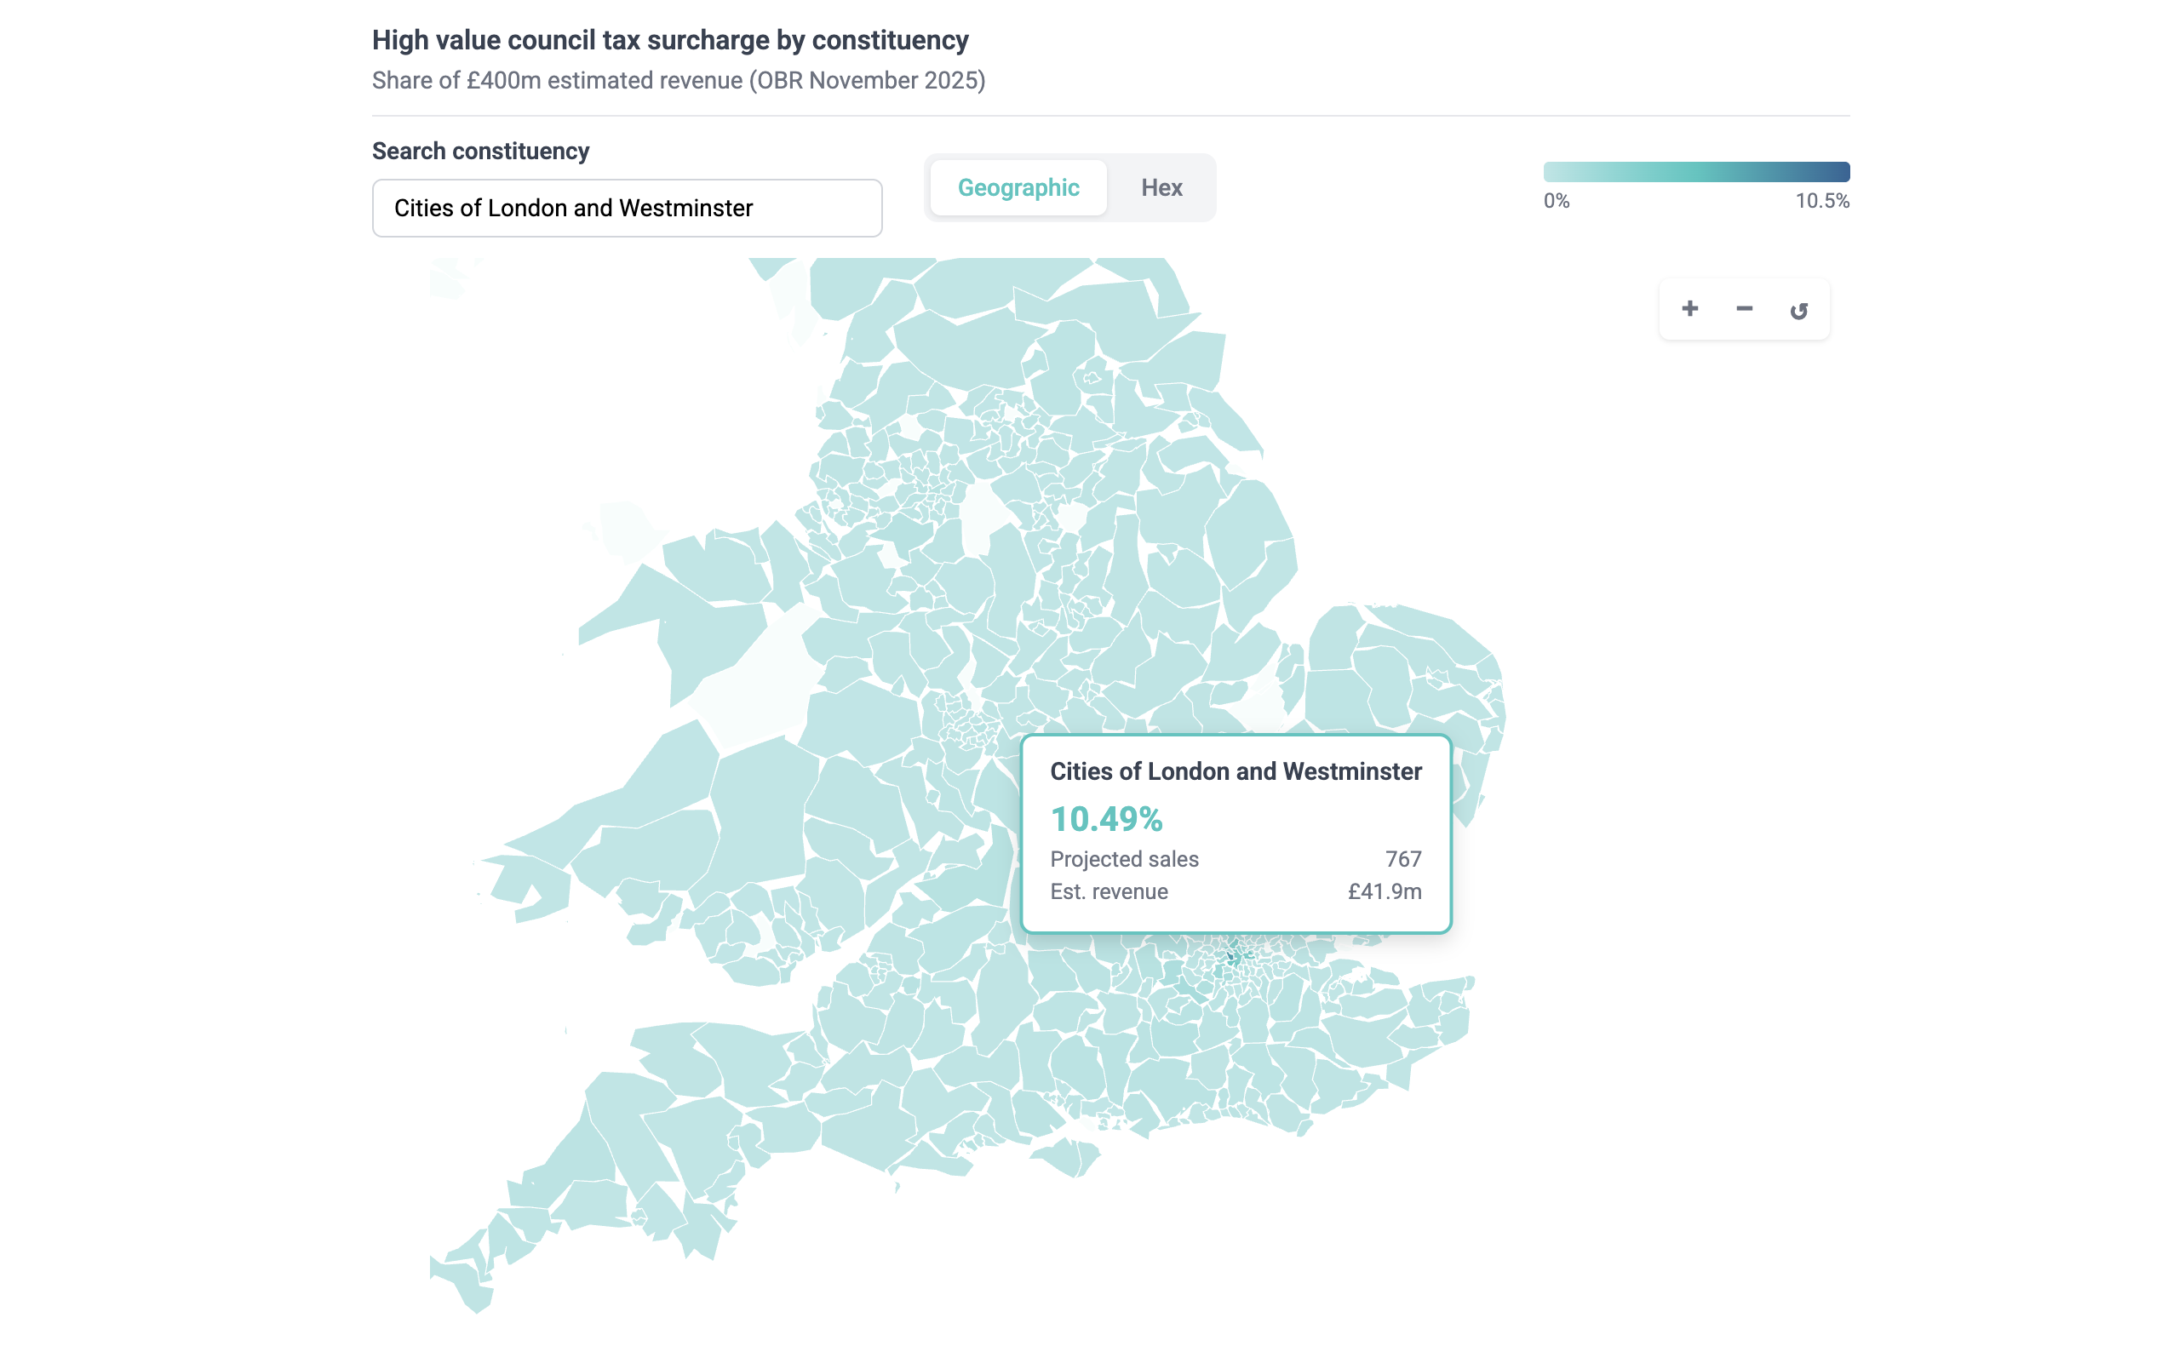Switch to the Hex map view
The image size is (2173, 1369).
[x=1161, y=187]
